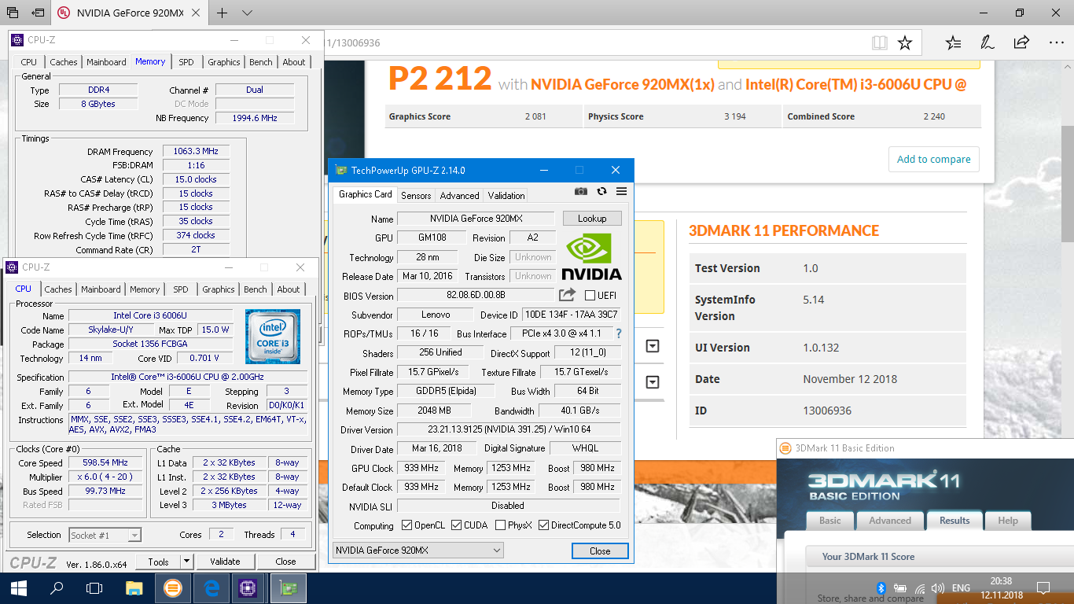The width and height of the screenshot is (1074, 604).
Task: Click Close button in CPU-Z CPU window
Action: click(x=285, y=562)
